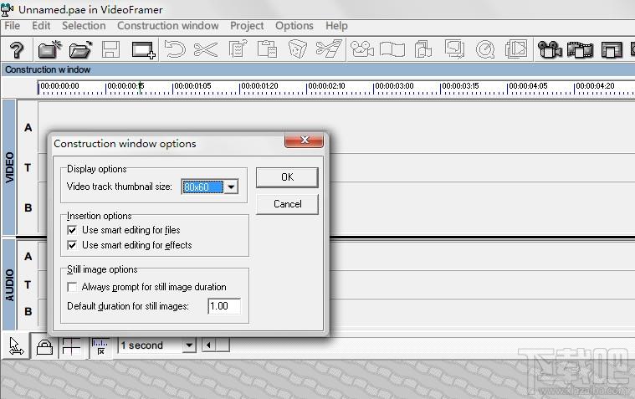The height and width of the screenshot is (399, 635).
Task: Open a project using the open folder icon
Action: [x=80, y=50]
